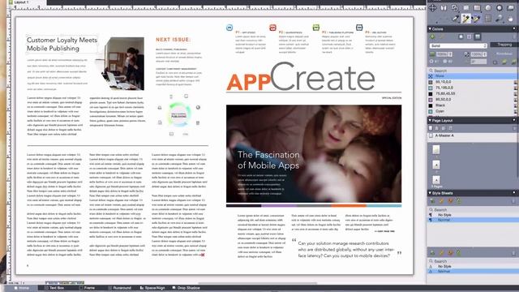519x292 pixels.
Task: Select color 75,100,0,0 in list
Action: pyautogui.click(x=473, y=88)
